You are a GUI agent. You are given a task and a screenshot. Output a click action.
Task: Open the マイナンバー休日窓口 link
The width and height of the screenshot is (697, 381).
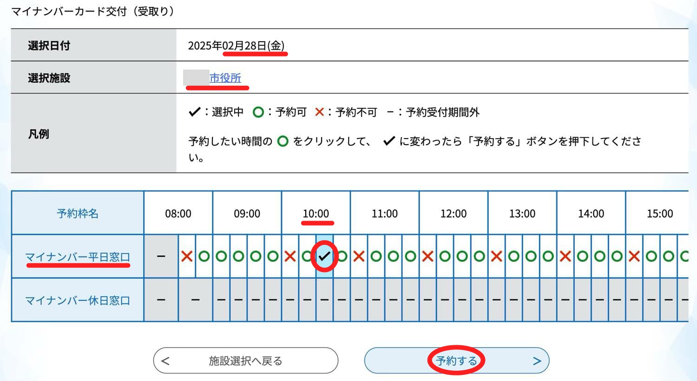pyautogui.click(x=78, y=300)
